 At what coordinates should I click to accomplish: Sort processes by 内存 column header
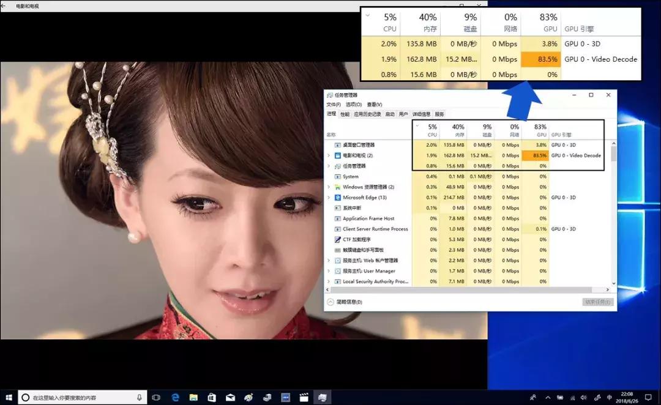pyautogui.click(x=453, y=130)
